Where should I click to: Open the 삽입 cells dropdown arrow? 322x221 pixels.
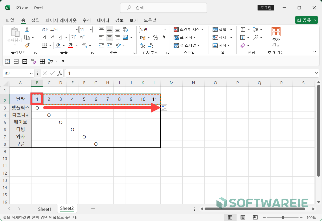(231, 29)
